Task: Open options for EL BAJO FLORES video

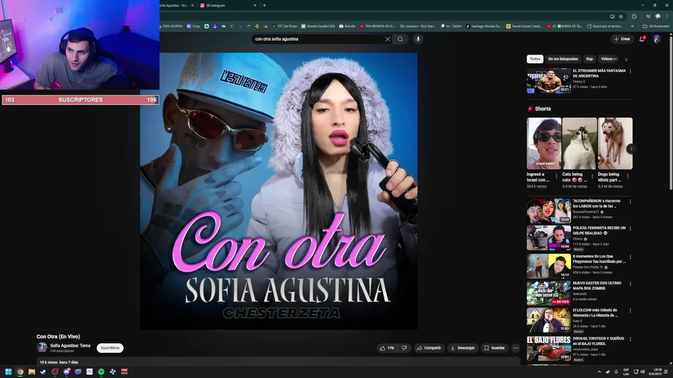Action: point(630,339)
